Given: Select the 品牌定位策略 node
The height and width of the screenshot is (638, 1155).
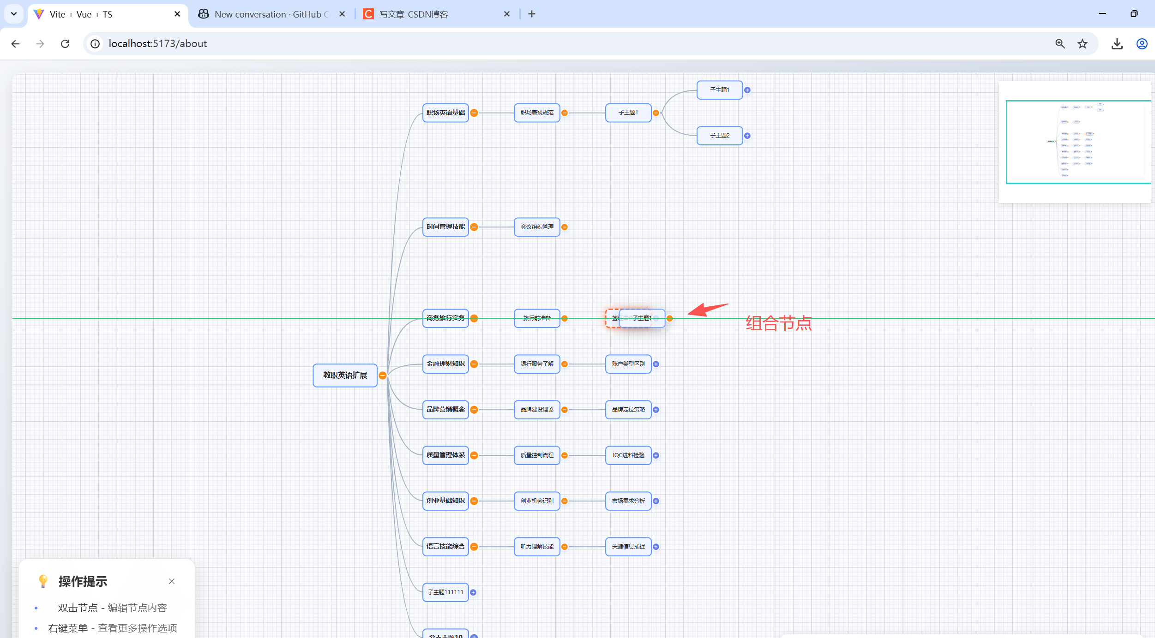Looking at the screenshot, I should 628,410.
